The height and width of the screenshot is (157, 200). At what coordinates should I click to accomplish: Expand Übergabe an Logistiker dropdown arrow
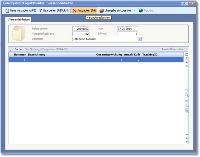134,11
